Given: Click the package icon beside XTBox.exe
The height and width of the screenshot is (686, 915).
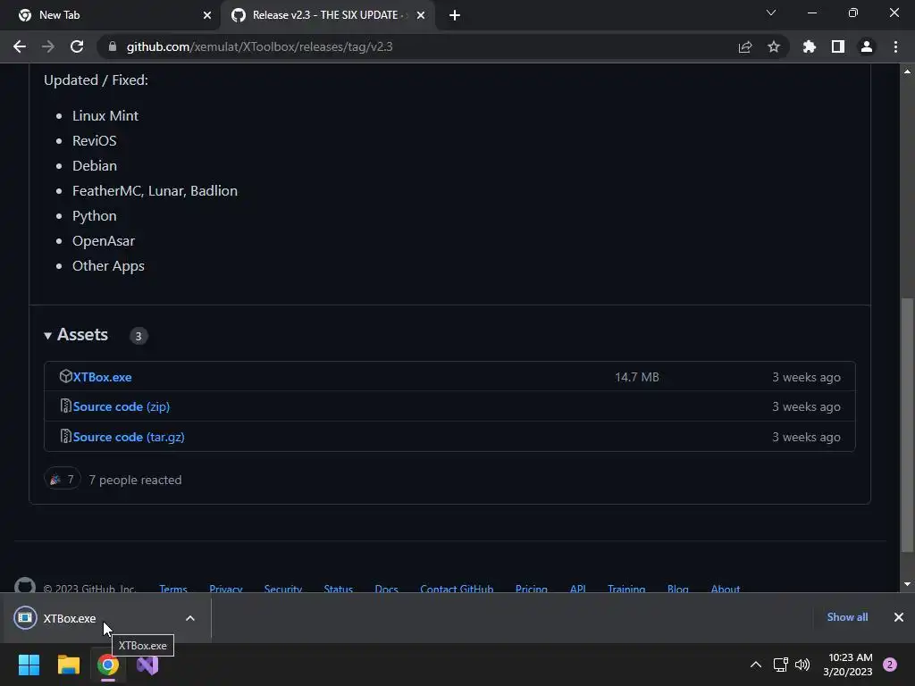Looking at the screenshot, I should [65, 376].
